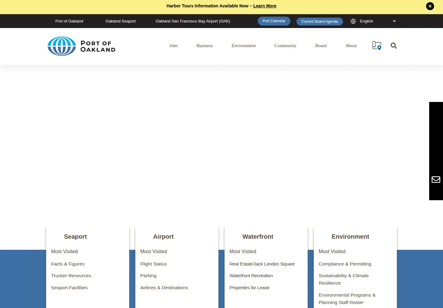Image resolution: width=443 pixels, height=308 pixels.
Task: Open Sustainability & Climate Resilience link
Action: tap(344, 279)
